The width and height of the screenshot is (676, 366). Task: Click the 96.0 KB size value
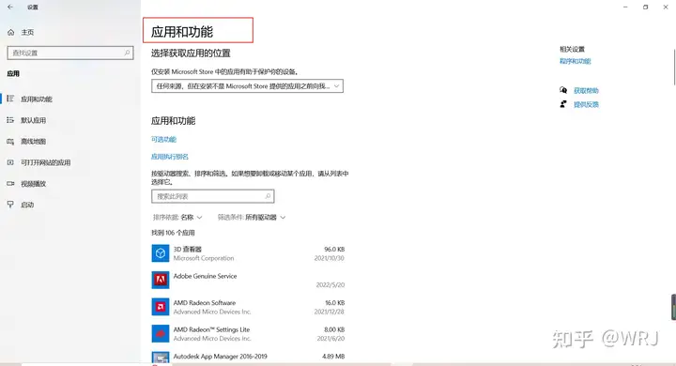pos(334,250)
